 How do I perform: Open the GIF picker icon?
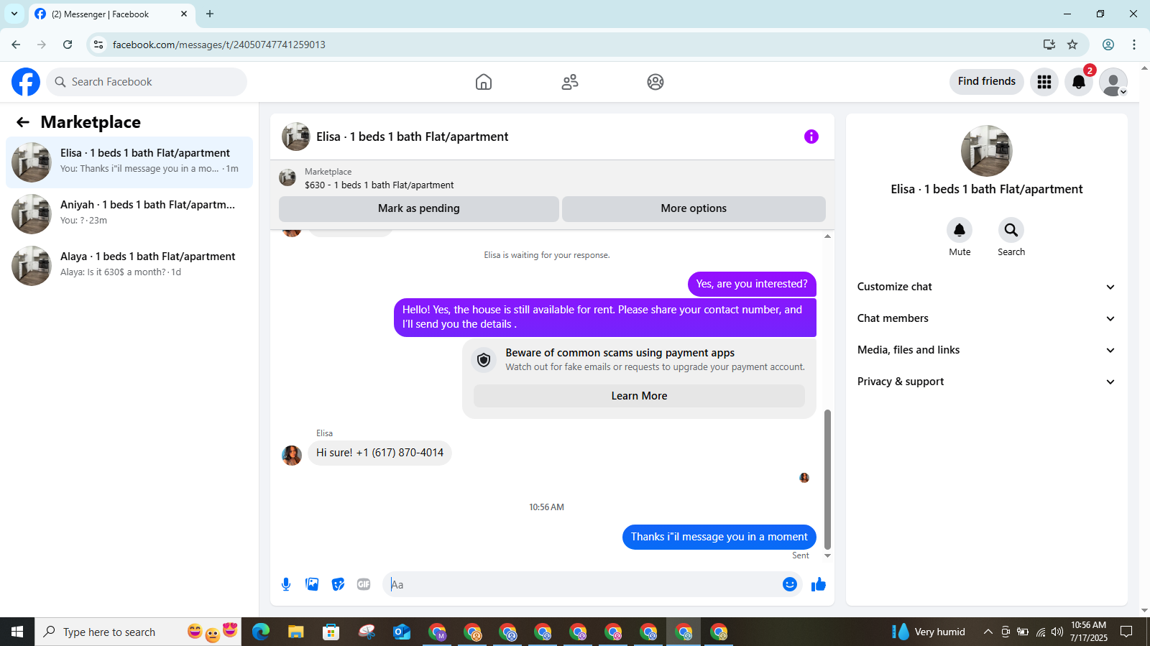[x=364, y=584]
